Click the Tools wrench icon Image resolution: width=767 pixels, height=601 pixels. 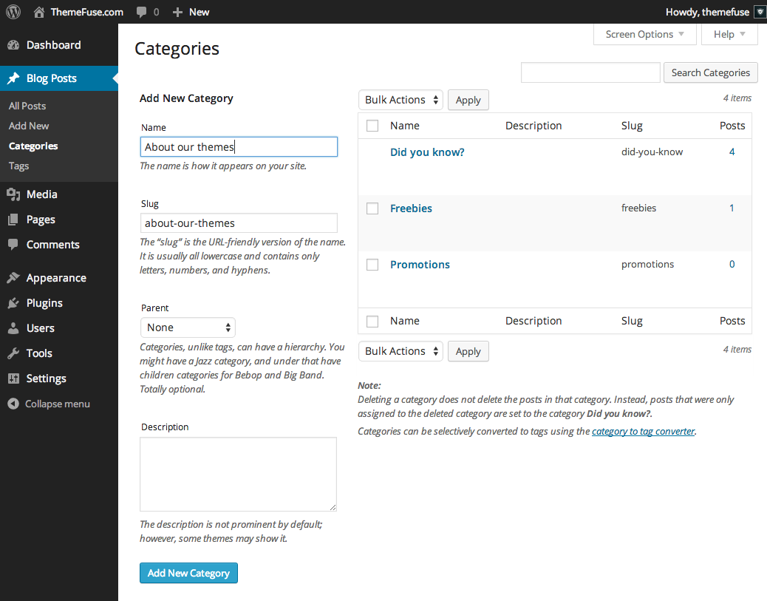14,353
